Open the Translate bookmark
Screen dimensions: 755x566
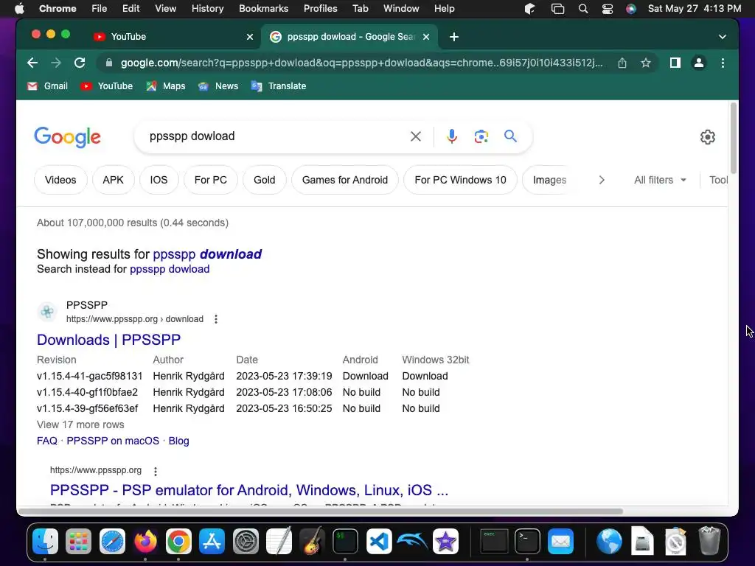click(x=278, y=86)
